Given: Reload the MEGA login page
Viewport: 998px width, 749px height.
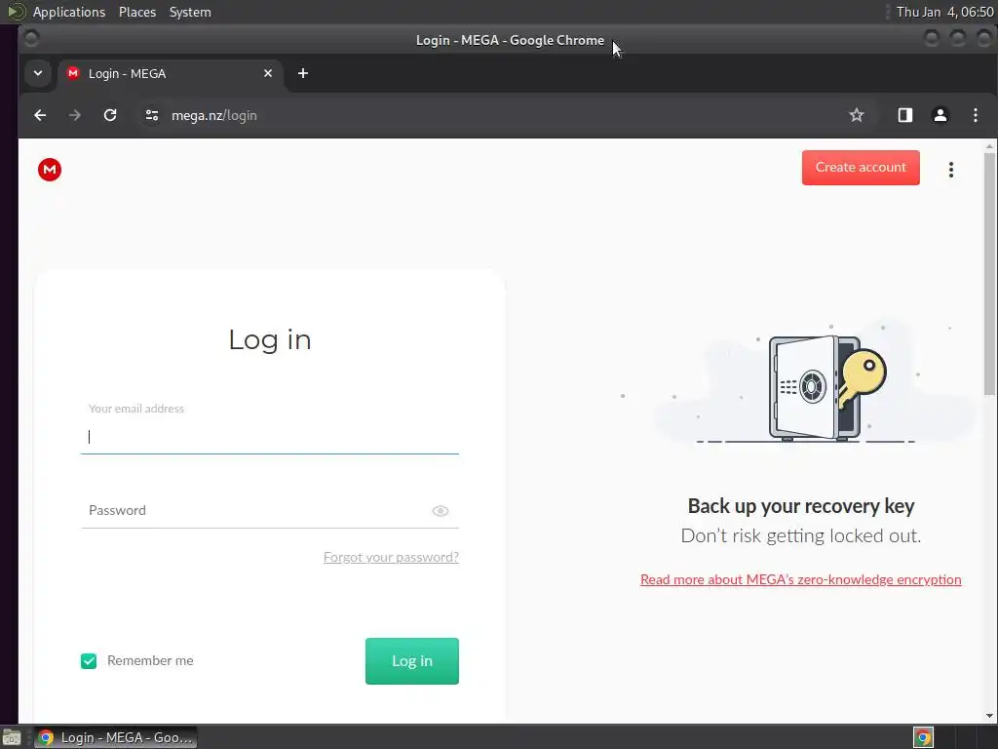Looking at the screenshot, I should click(x=110, y=115).
